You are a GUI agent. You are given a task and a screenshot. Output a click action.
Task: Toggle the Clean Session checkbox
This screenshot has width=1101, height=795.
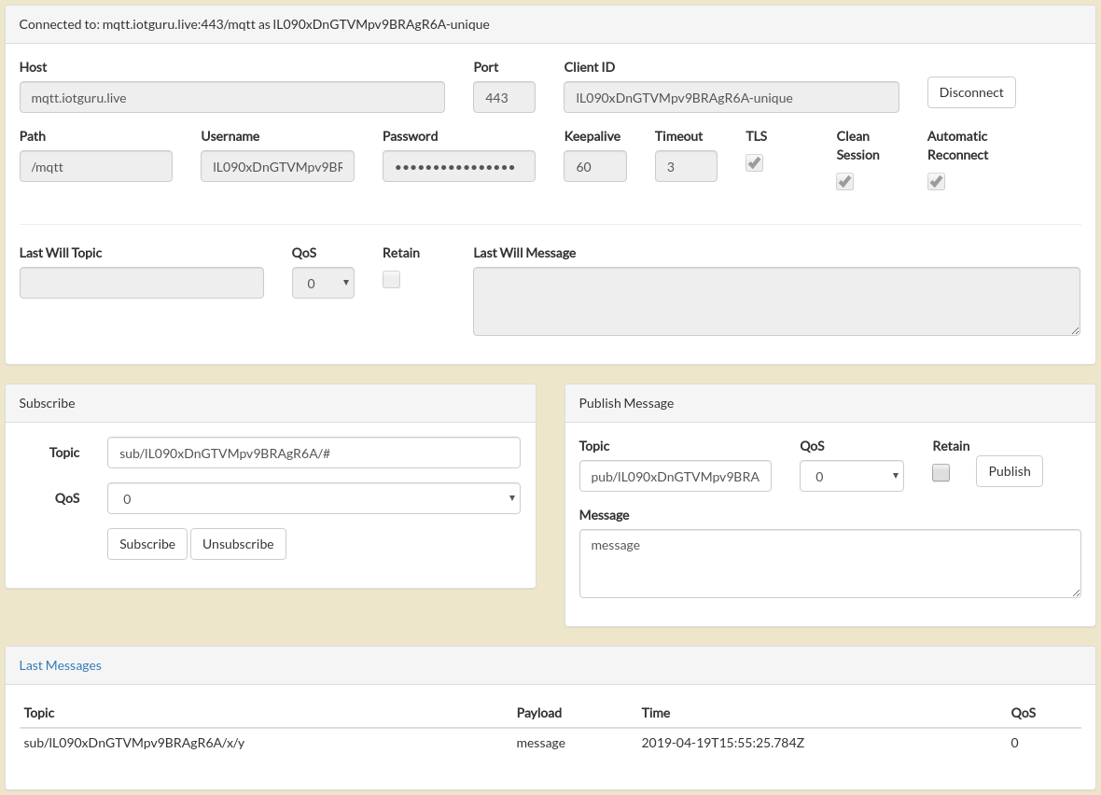pyautogui.click(x=845, y=182)
